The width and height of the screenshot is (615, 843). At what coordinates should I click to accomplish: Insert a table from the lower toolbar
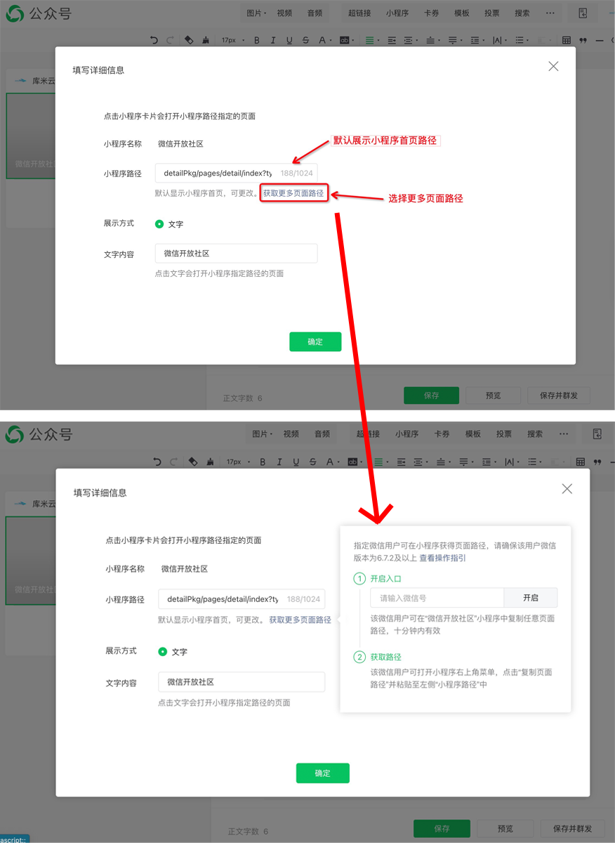click(581, 462)
